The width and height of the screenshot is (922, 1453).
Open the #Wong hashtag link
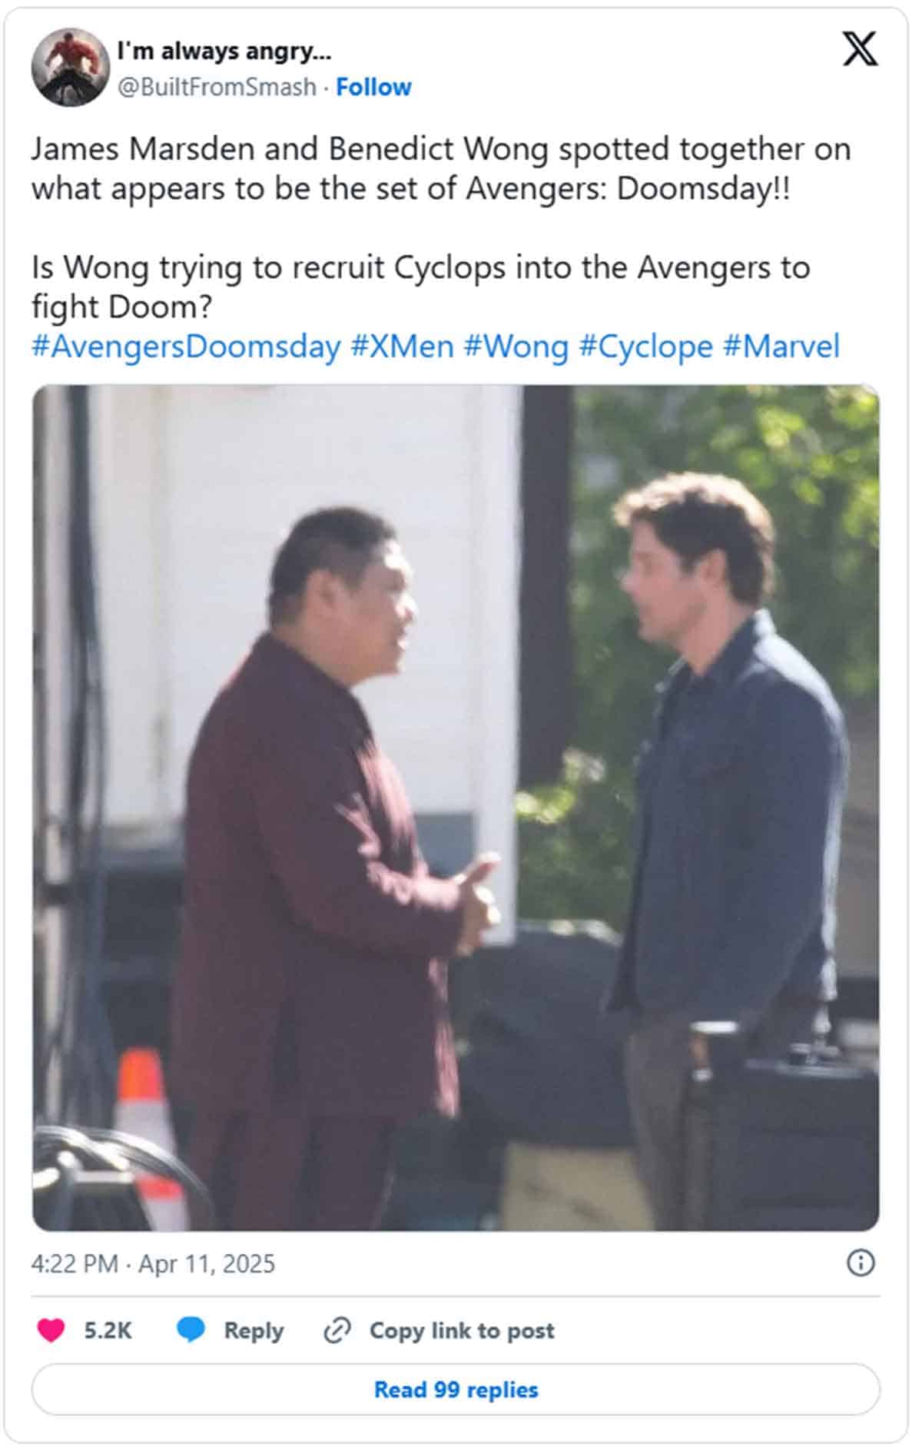(x=516, y=347)
